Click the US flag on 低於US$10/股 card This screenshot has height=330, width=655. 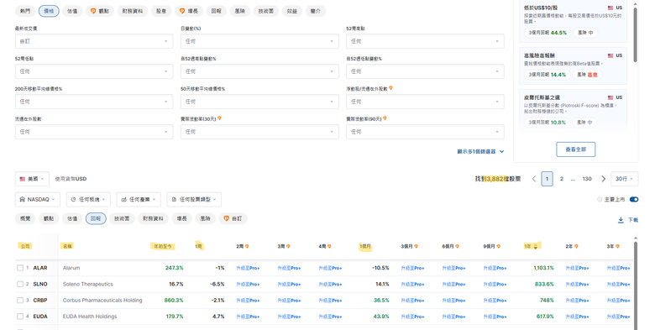[610, 8]
